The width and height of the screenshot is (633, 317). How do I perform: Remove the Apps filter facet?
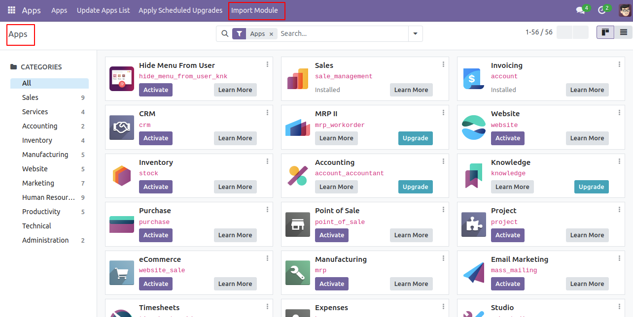click(271, 34)
